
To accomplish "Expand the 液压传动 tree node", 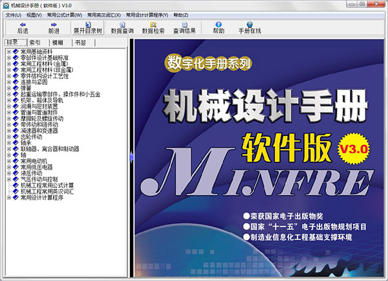I will click(x=8, y=173).
